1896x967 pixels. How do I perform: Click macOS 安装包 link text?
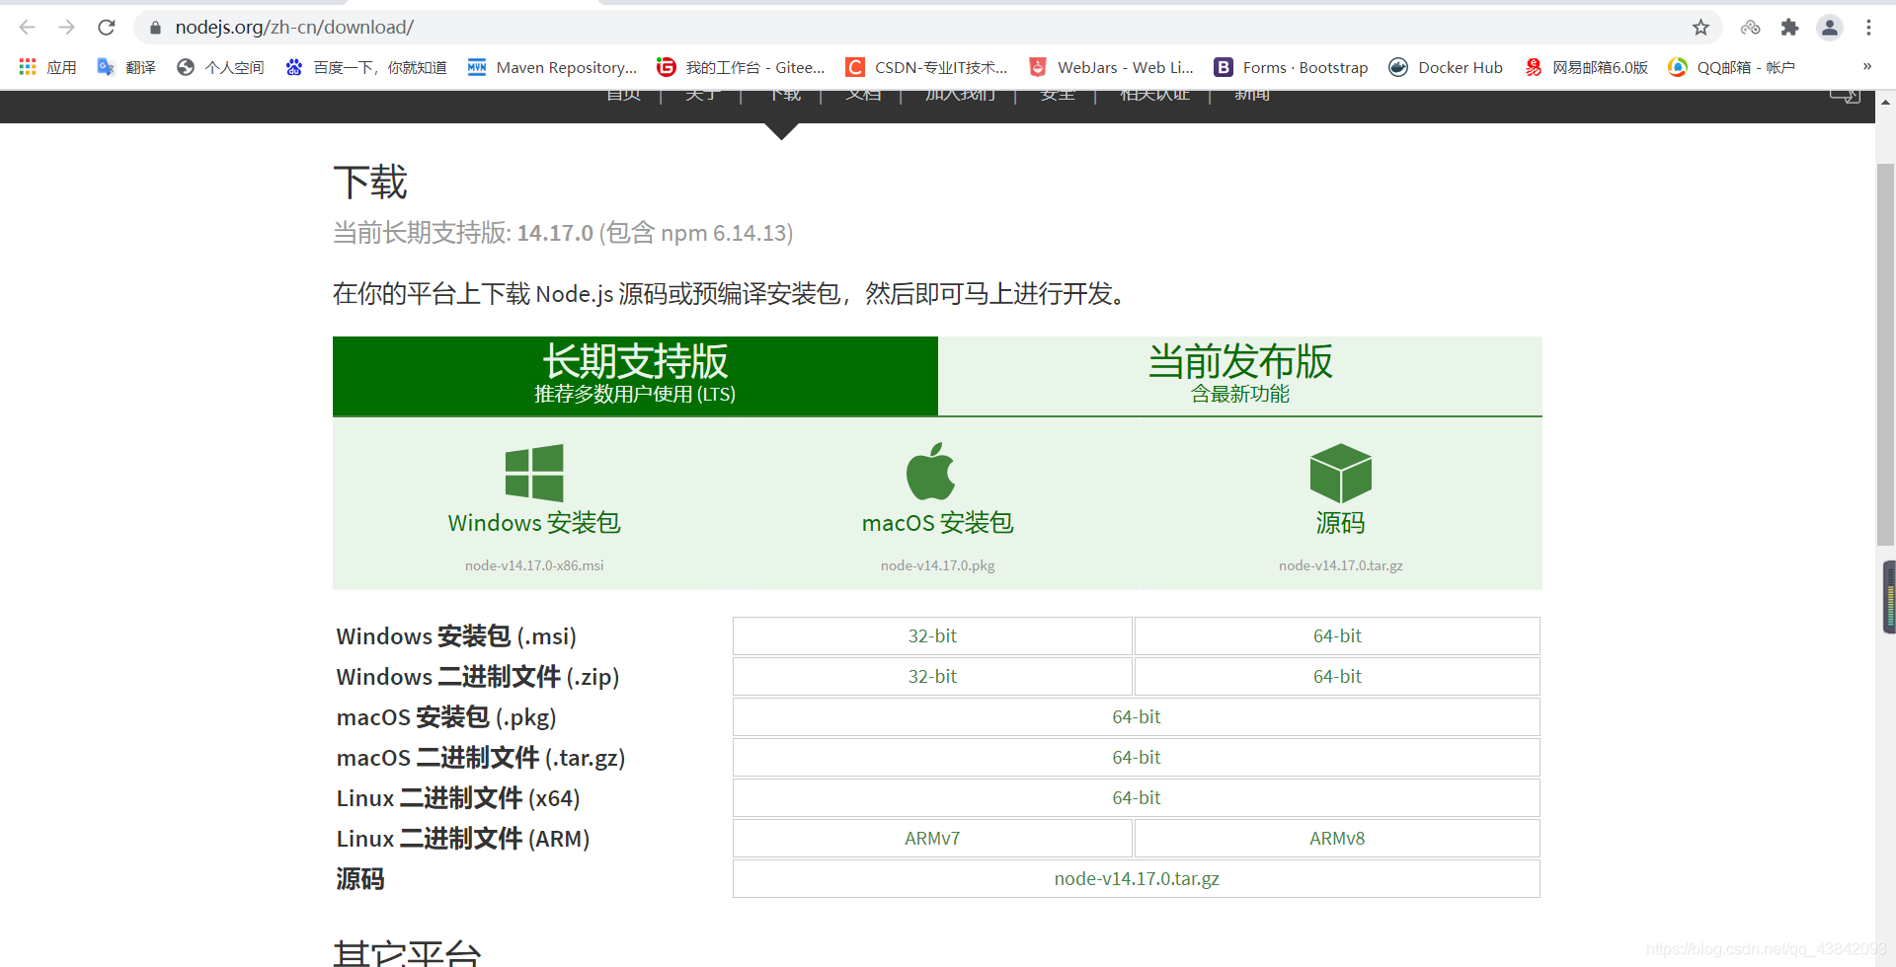coord(938,523)
